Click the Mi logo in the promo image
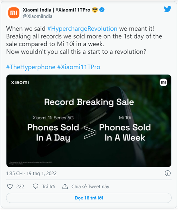The height and width of the screenshot is (210, 178). [163, 83]
